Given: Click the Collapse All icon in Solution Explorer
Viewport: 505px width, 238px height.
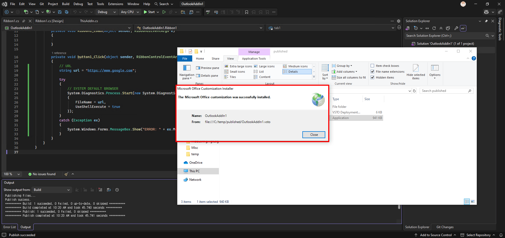Looking at the screenshot, I should 441,28.
